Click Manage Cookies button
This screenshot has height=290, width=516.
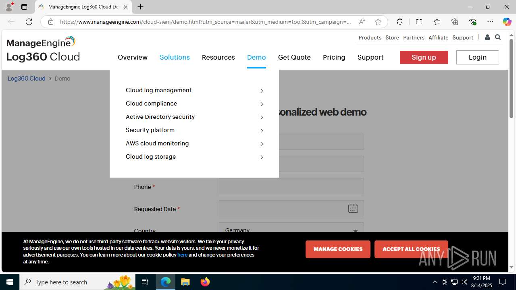(x=338, y=249)
